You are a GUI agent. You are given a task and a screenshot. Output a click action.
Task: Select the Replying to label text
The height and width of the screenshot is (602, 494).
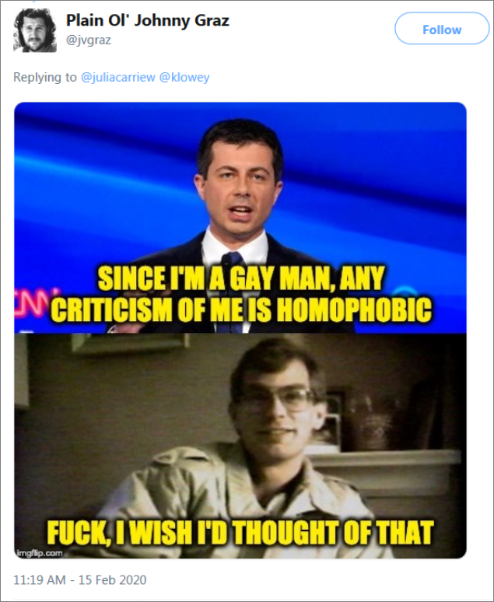tap(45, 77)
